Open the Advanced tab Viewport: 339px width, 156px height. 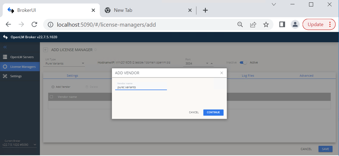tap(306, 76)
